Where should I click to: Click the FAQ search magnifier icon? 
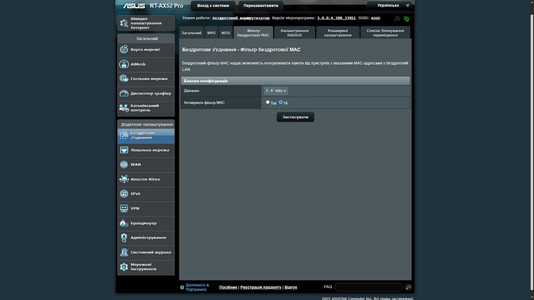coord(408,287)
